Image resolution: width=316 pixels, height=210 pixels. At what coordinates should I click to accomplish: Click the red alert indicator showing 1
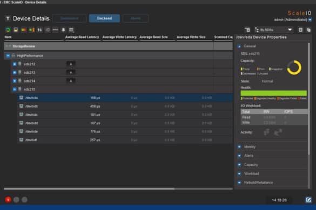click(8, 200)
